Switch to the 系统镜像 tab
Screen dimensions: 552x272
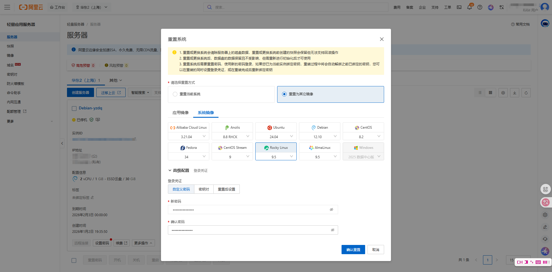tap(206, 113)
